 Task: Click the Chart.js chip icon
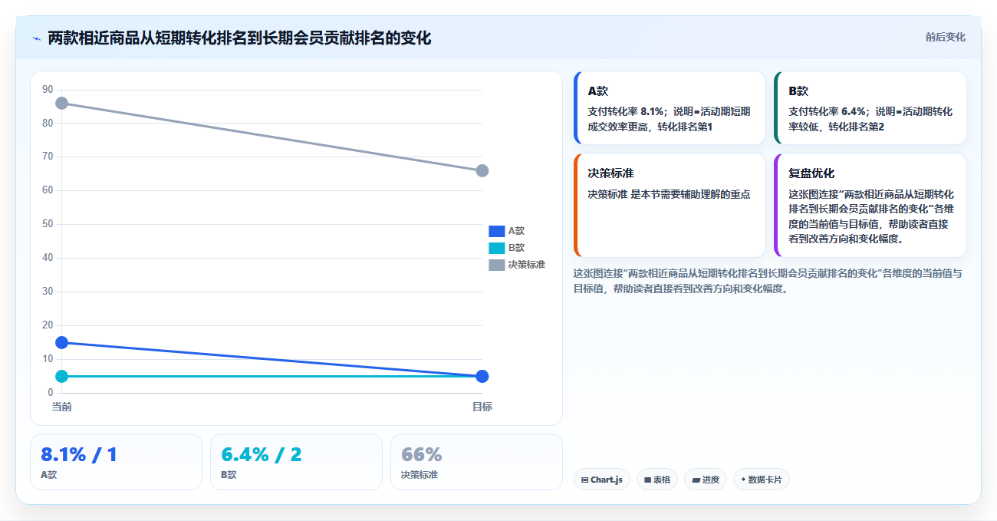coord(585,480)
